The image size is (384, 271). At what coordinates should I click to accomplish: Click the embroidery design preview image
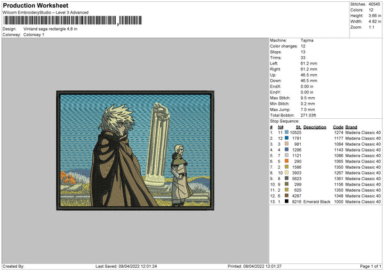click(135, 150)
